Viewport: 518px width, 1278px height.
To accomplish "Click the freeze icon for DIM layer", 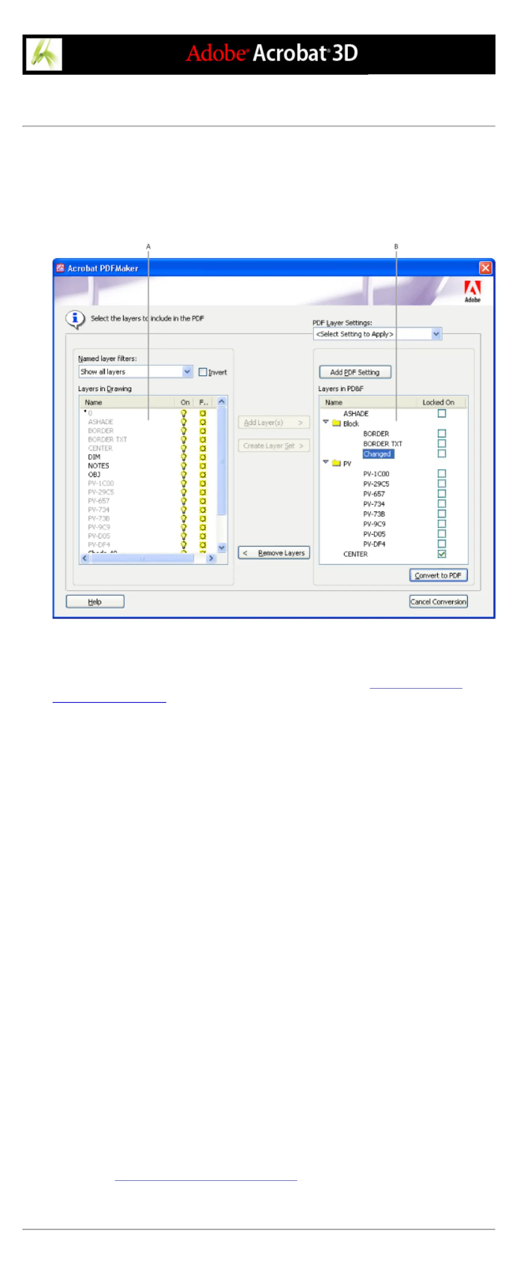I will (x=202, y=457).
